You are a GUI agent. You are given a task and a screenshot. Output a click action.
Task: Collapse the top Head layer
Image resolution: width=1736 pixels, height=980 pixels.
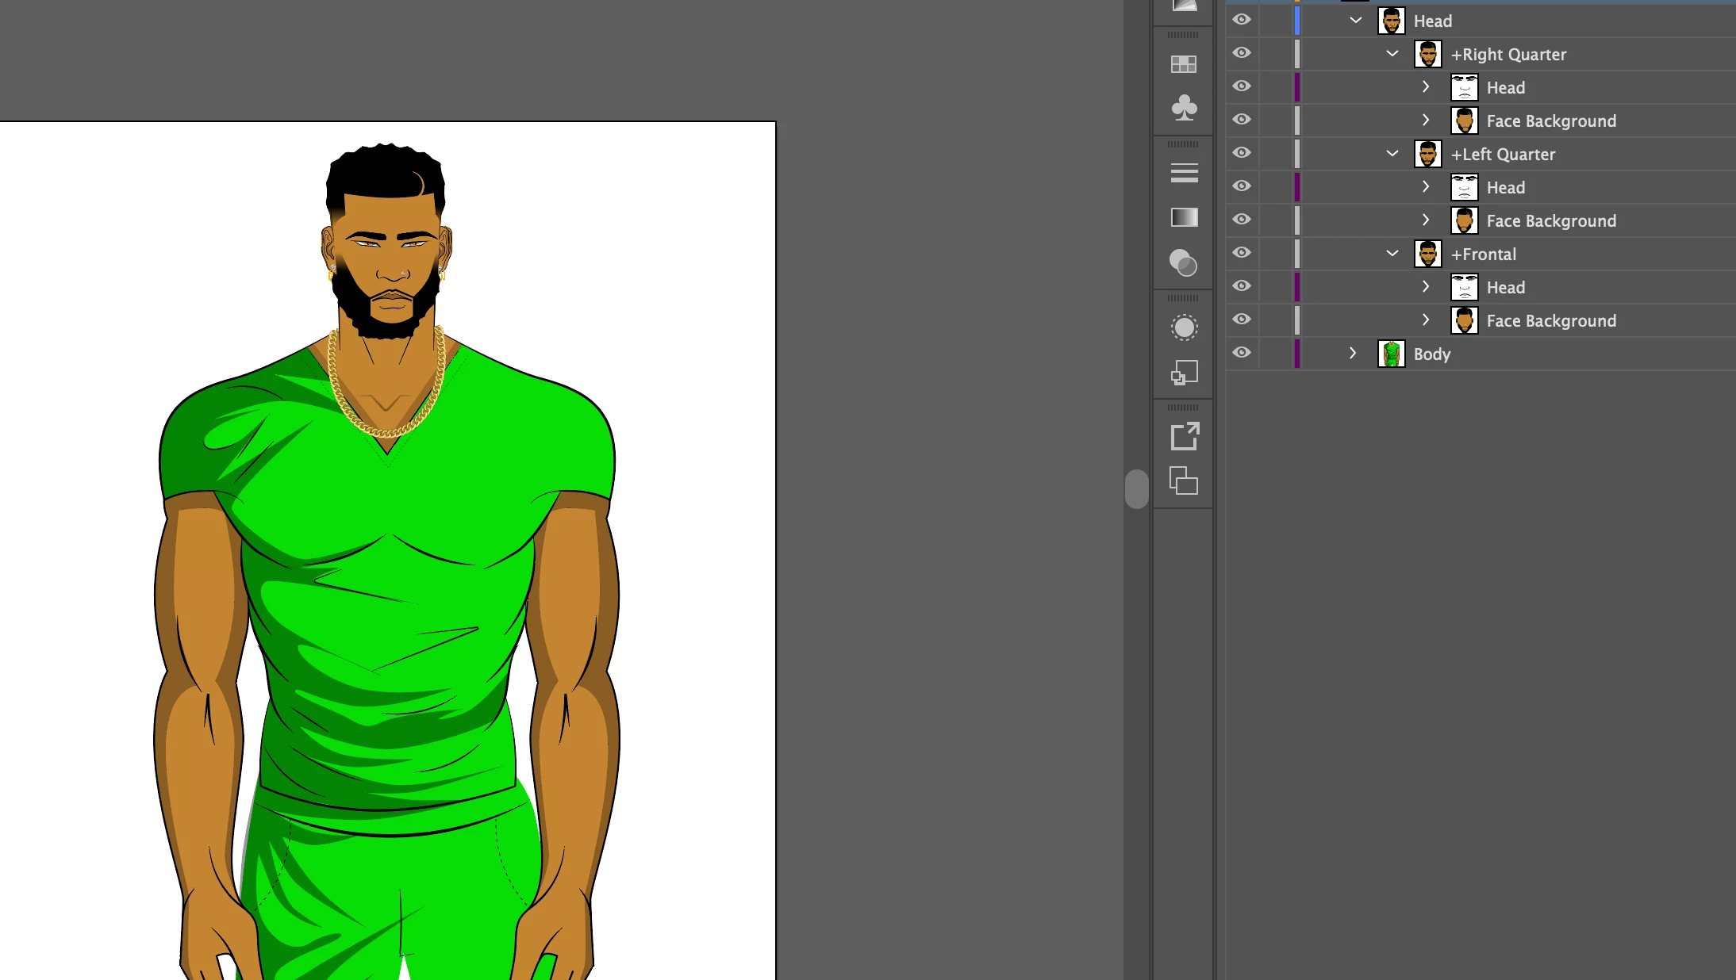1355,21
